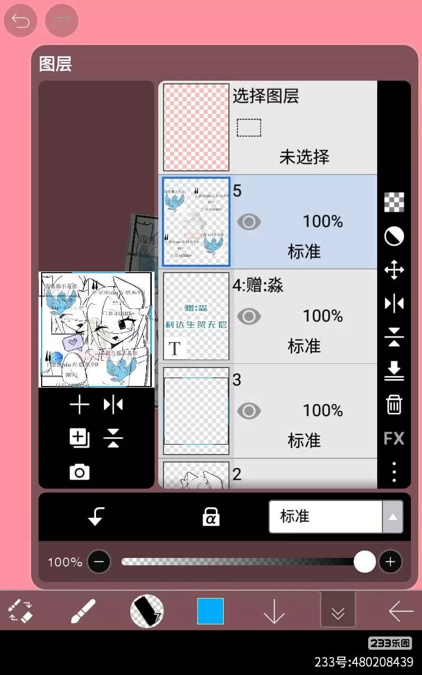
Task: Select the brush tool
Action: point(83,612)
